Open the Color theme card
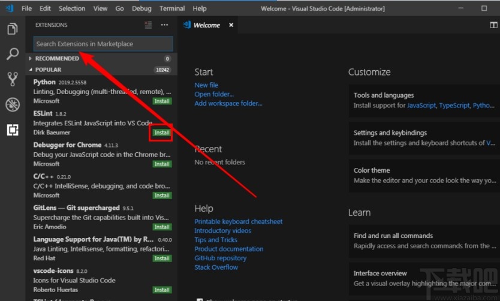500x301 pixels. (424, 175)
